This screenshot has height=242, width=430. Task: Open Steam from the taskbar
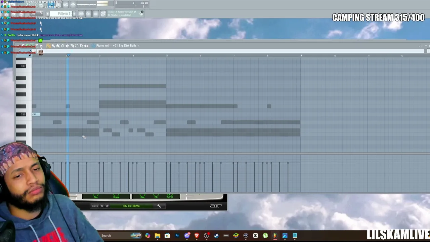pyautogui.click(x=216, y=236)
